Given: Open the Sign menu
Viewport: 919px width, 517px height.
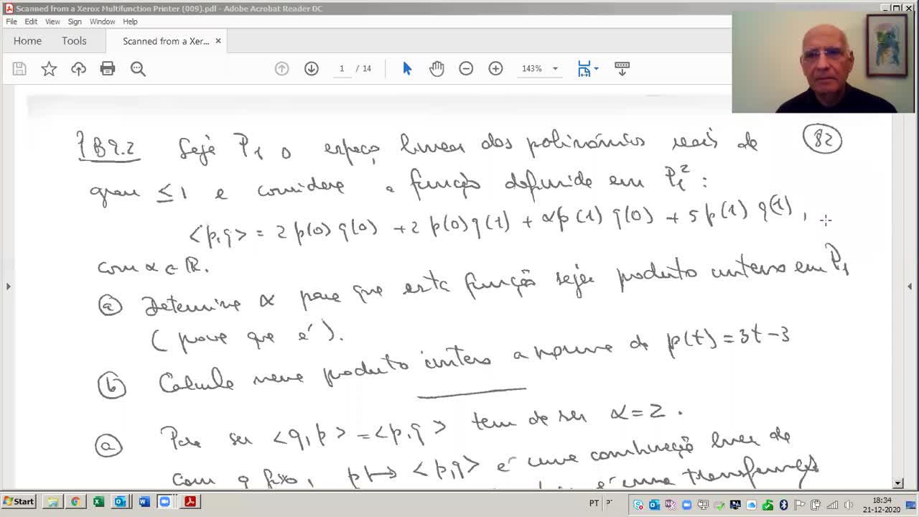Looking at the screenshot, I should pos(75,22).
